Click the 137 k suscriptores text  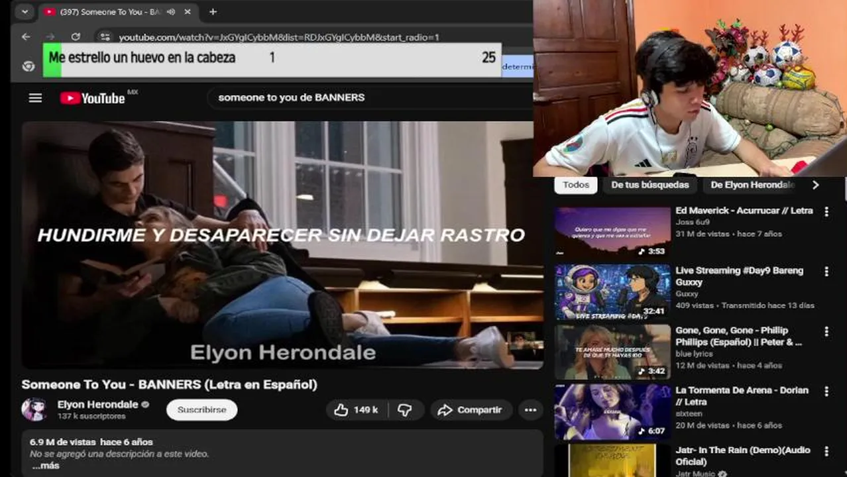[91, 416]
